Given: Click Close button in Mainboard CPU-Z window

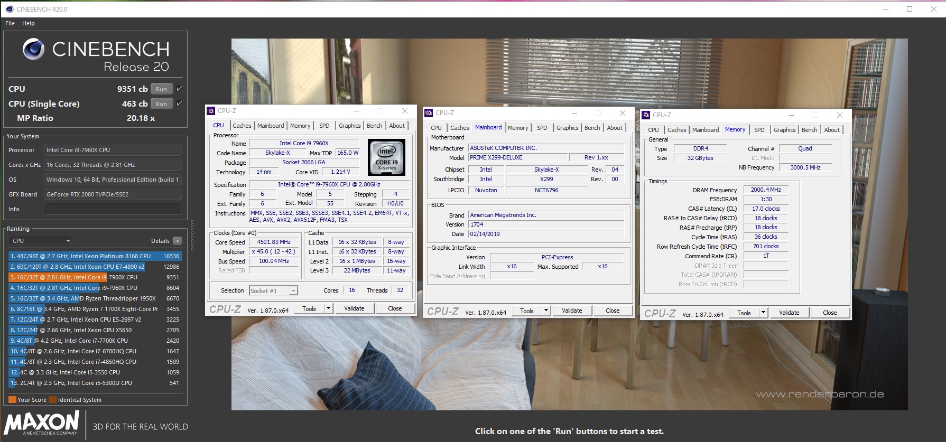Looking at the screenshot, I should pos(613,311).
